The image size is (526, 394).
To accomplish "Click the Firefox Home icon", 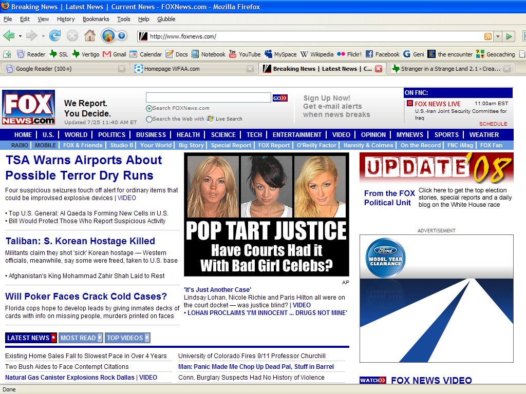I will (x=89, y=36).
